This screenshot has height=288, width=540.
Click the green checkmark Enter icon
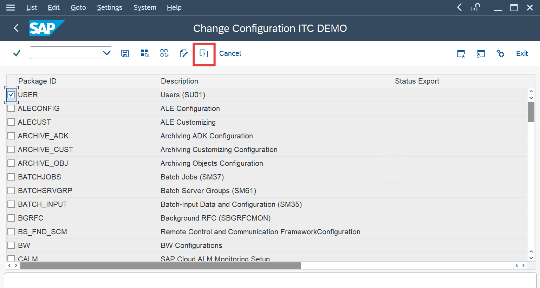(x=17, y=53)
